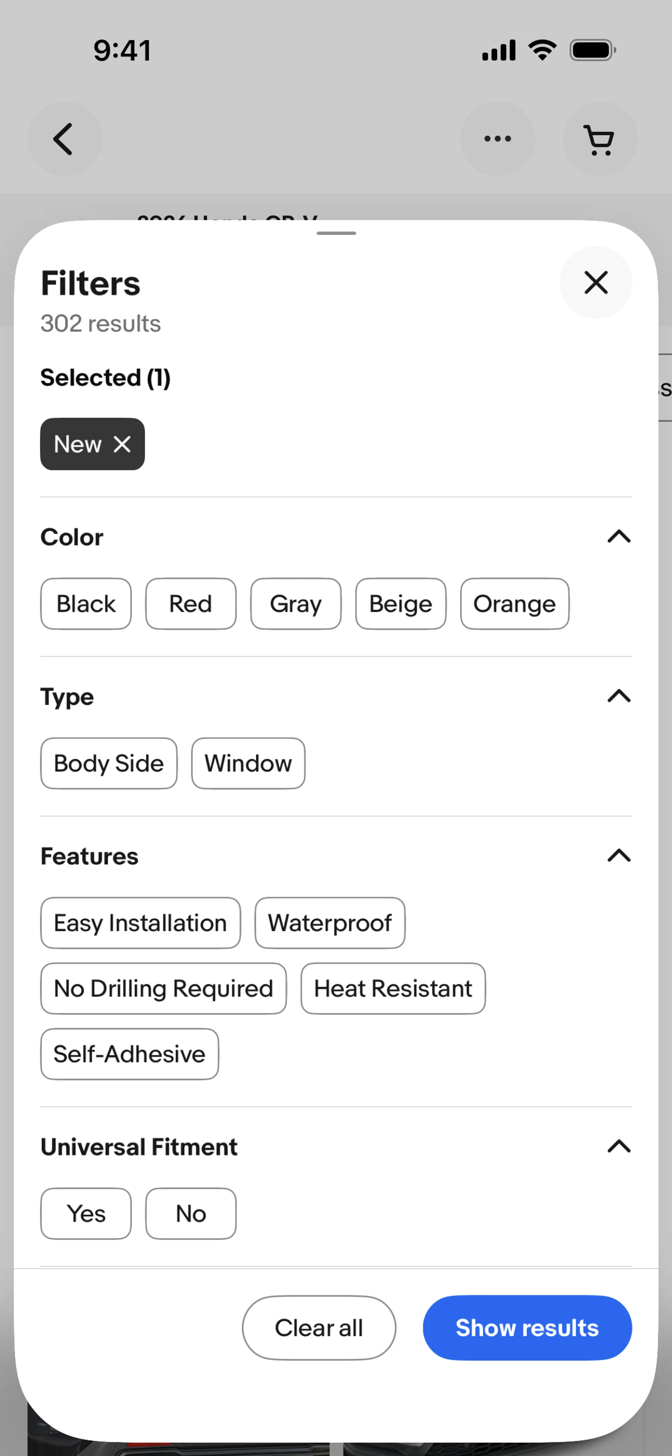Choose No for Universal Fitment
Viewport: 672px width, 1456px height.
pyautogui.click(x=191, y=1214)
